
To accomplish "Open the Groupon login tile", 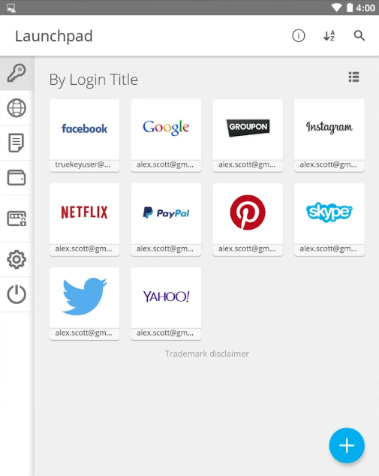I will point(248,135).
